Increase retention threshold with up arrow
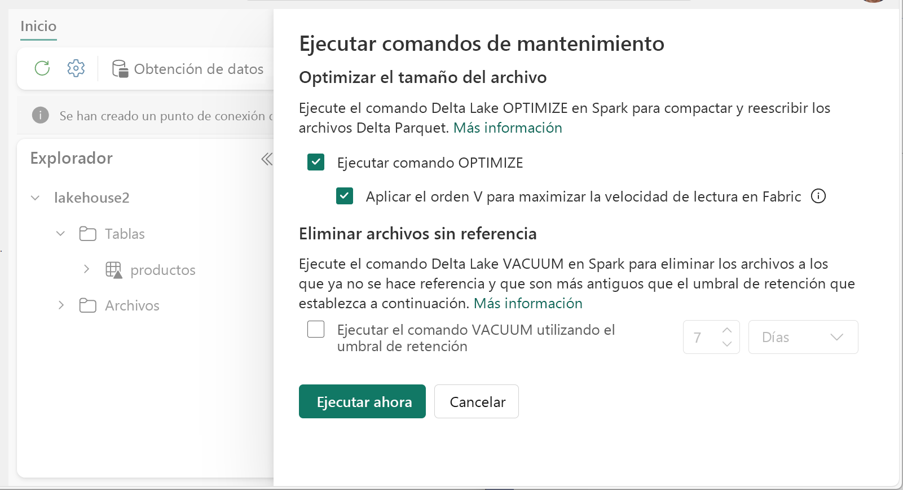Viewport: 903px width, 490px height. click(x=727, y=330)
